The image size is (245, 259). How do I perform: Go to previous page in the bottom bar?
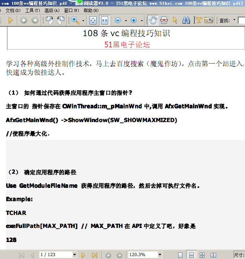(x=33, y=255)
